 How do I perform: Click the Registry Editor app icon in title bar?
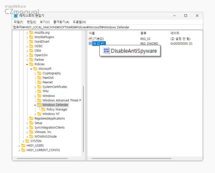pyautogui.click(x=16, y=16)
